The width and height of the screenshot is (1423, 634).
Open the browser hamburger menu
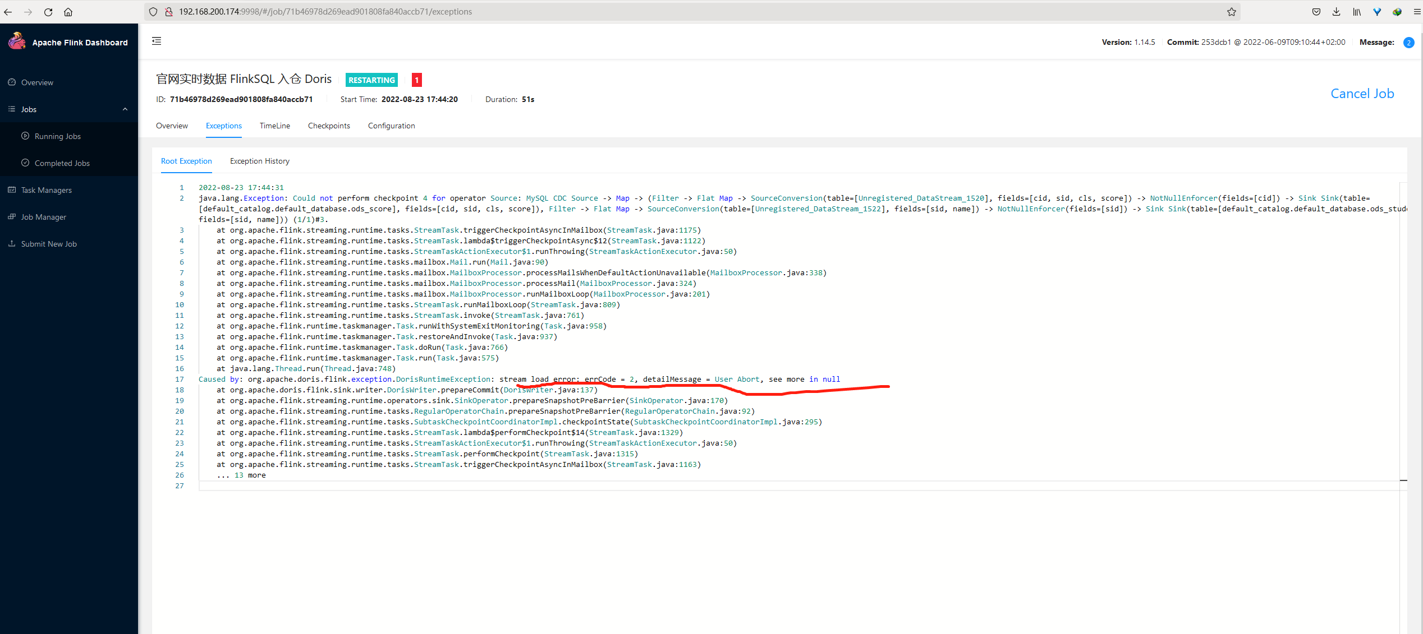(1416, 12)
